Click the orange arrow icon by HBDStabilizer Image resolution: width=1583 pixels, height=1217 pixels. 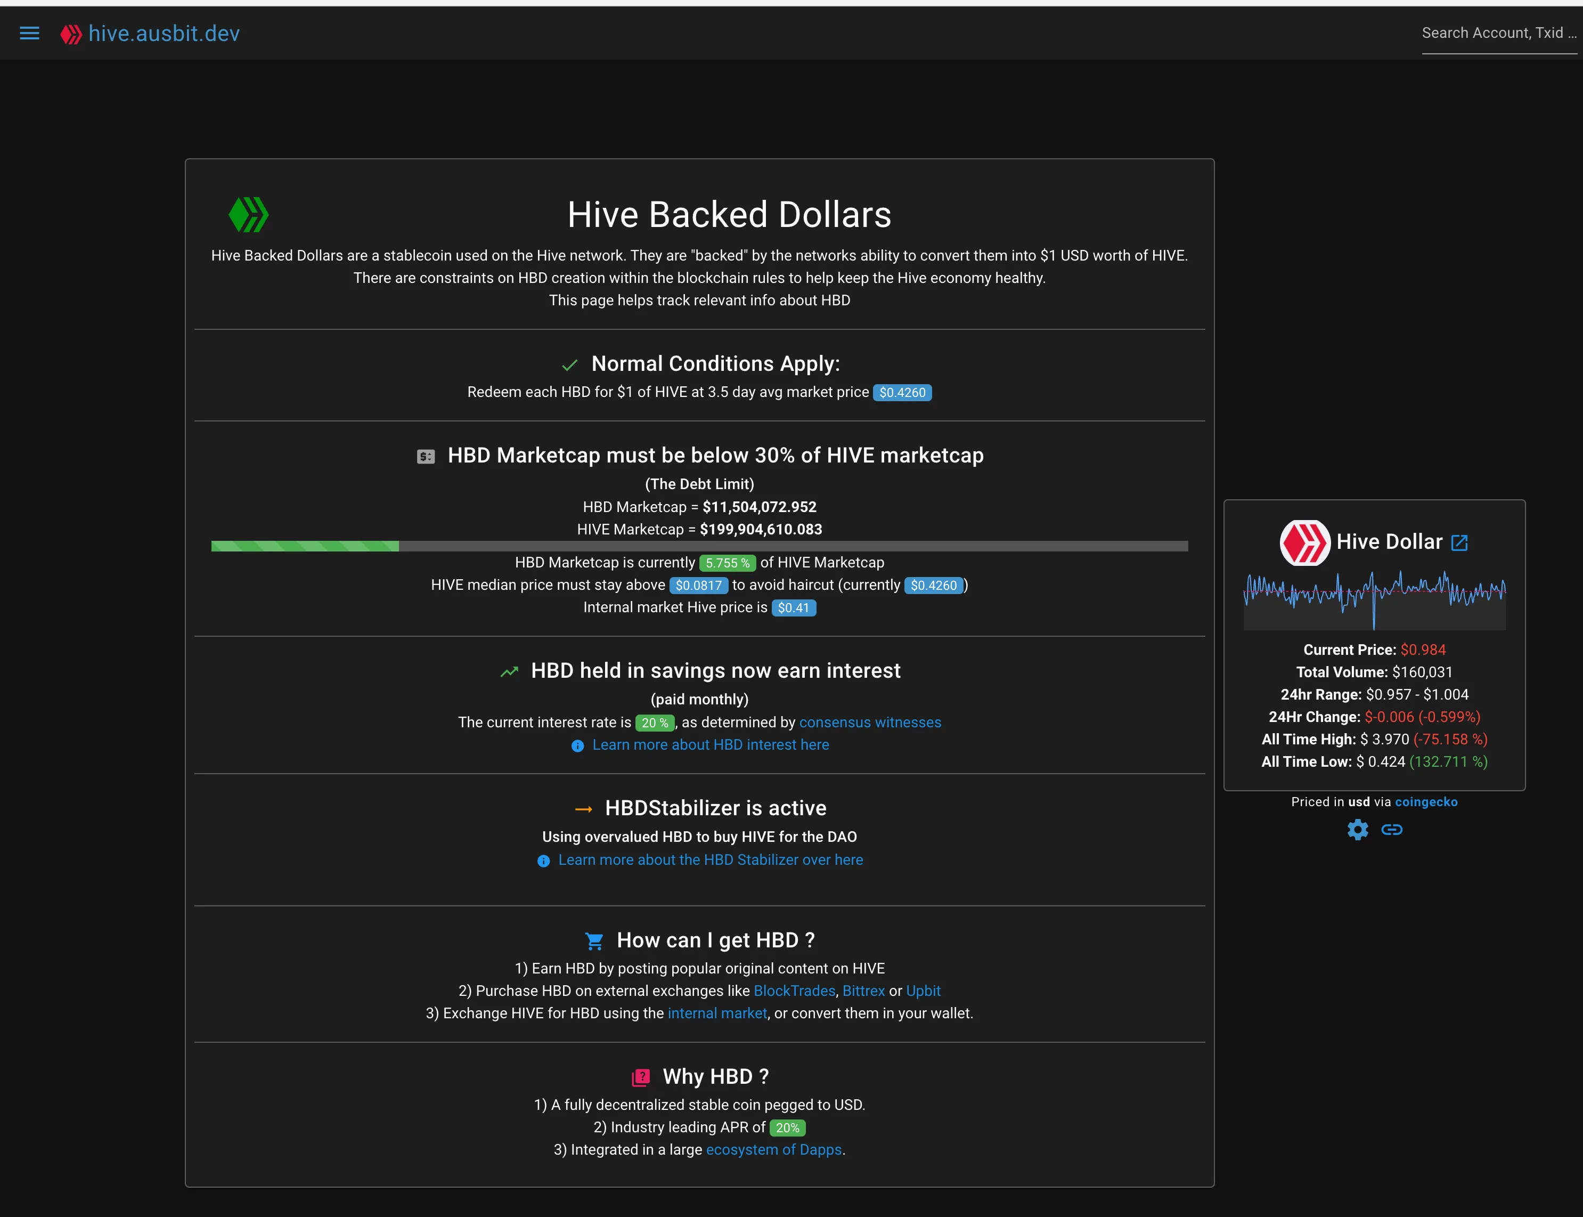coord(584,809)
